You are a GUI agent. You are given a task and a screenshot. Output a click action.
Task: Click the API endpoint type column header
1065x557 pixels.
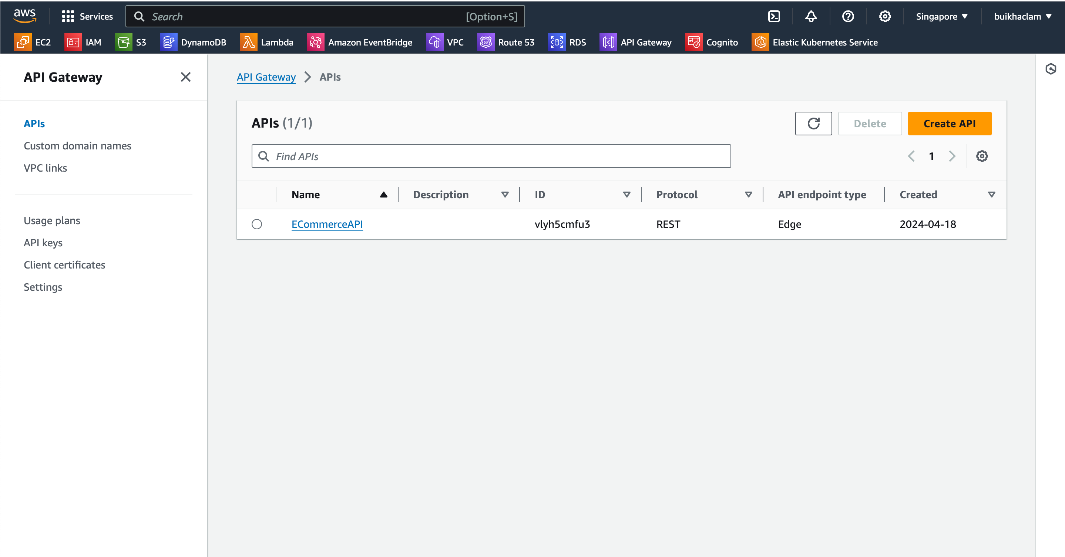[822, 195]
